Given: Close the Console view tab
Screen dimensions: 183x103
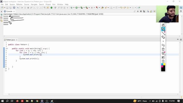Looking at the screenshot, I should point(14,11).
